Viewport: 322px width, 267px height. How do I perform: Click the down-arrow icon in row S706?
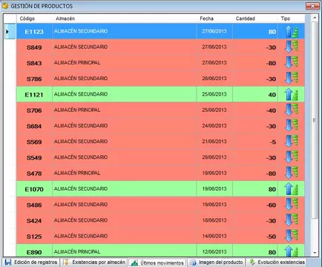[292, 110]
